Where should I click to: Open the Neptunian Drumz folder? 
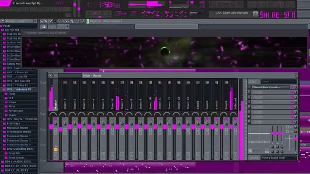(x=17, y=128)
